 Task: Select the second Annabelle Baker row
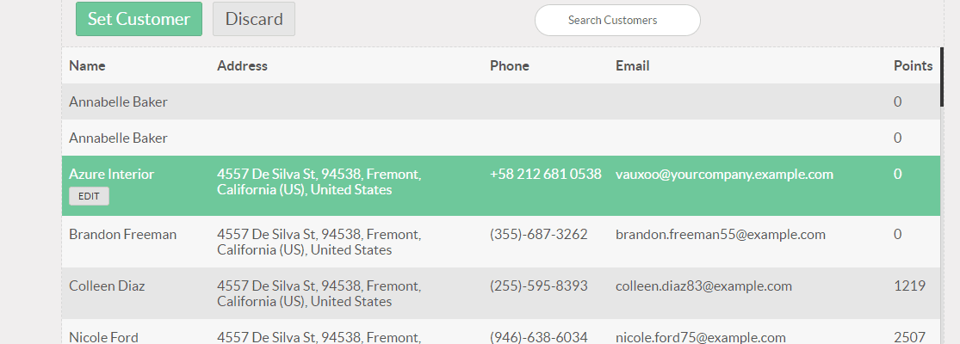118,138
